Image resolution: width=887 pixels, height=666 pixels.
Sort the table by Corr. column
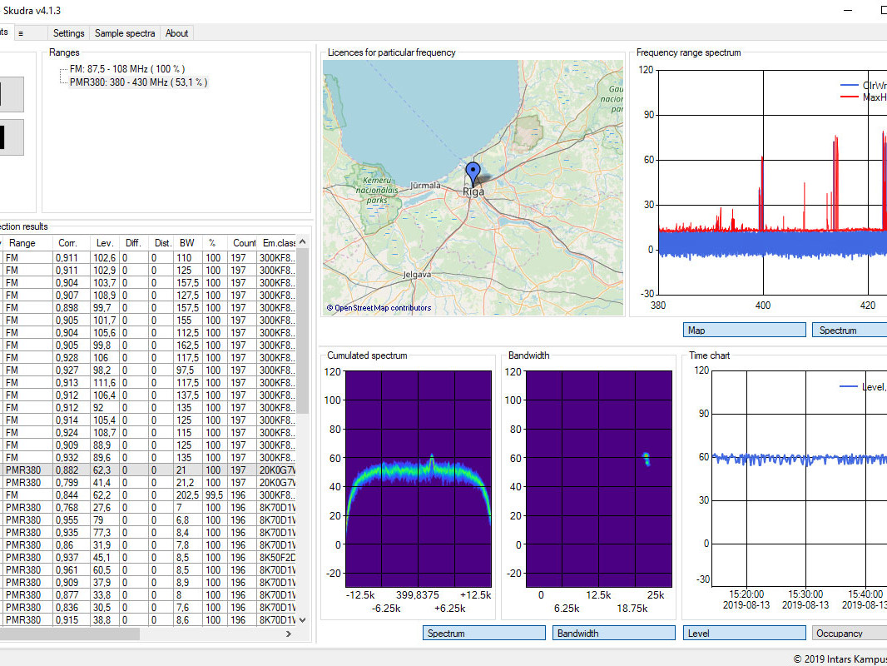tap(67, 243)
